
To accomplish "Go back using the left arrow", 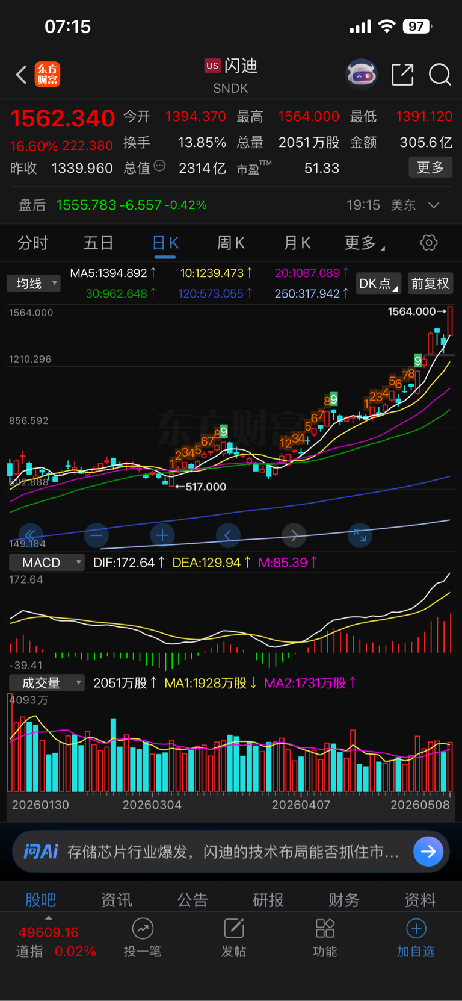I will pos(22,75).
